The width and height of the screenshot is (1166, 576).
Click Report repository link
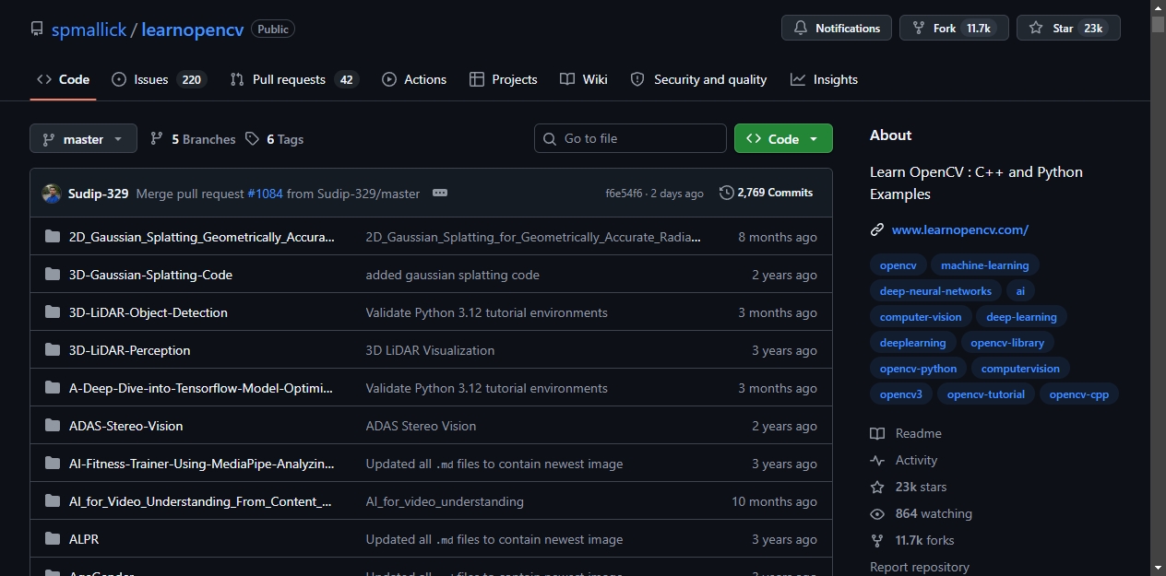pos(920,567)
